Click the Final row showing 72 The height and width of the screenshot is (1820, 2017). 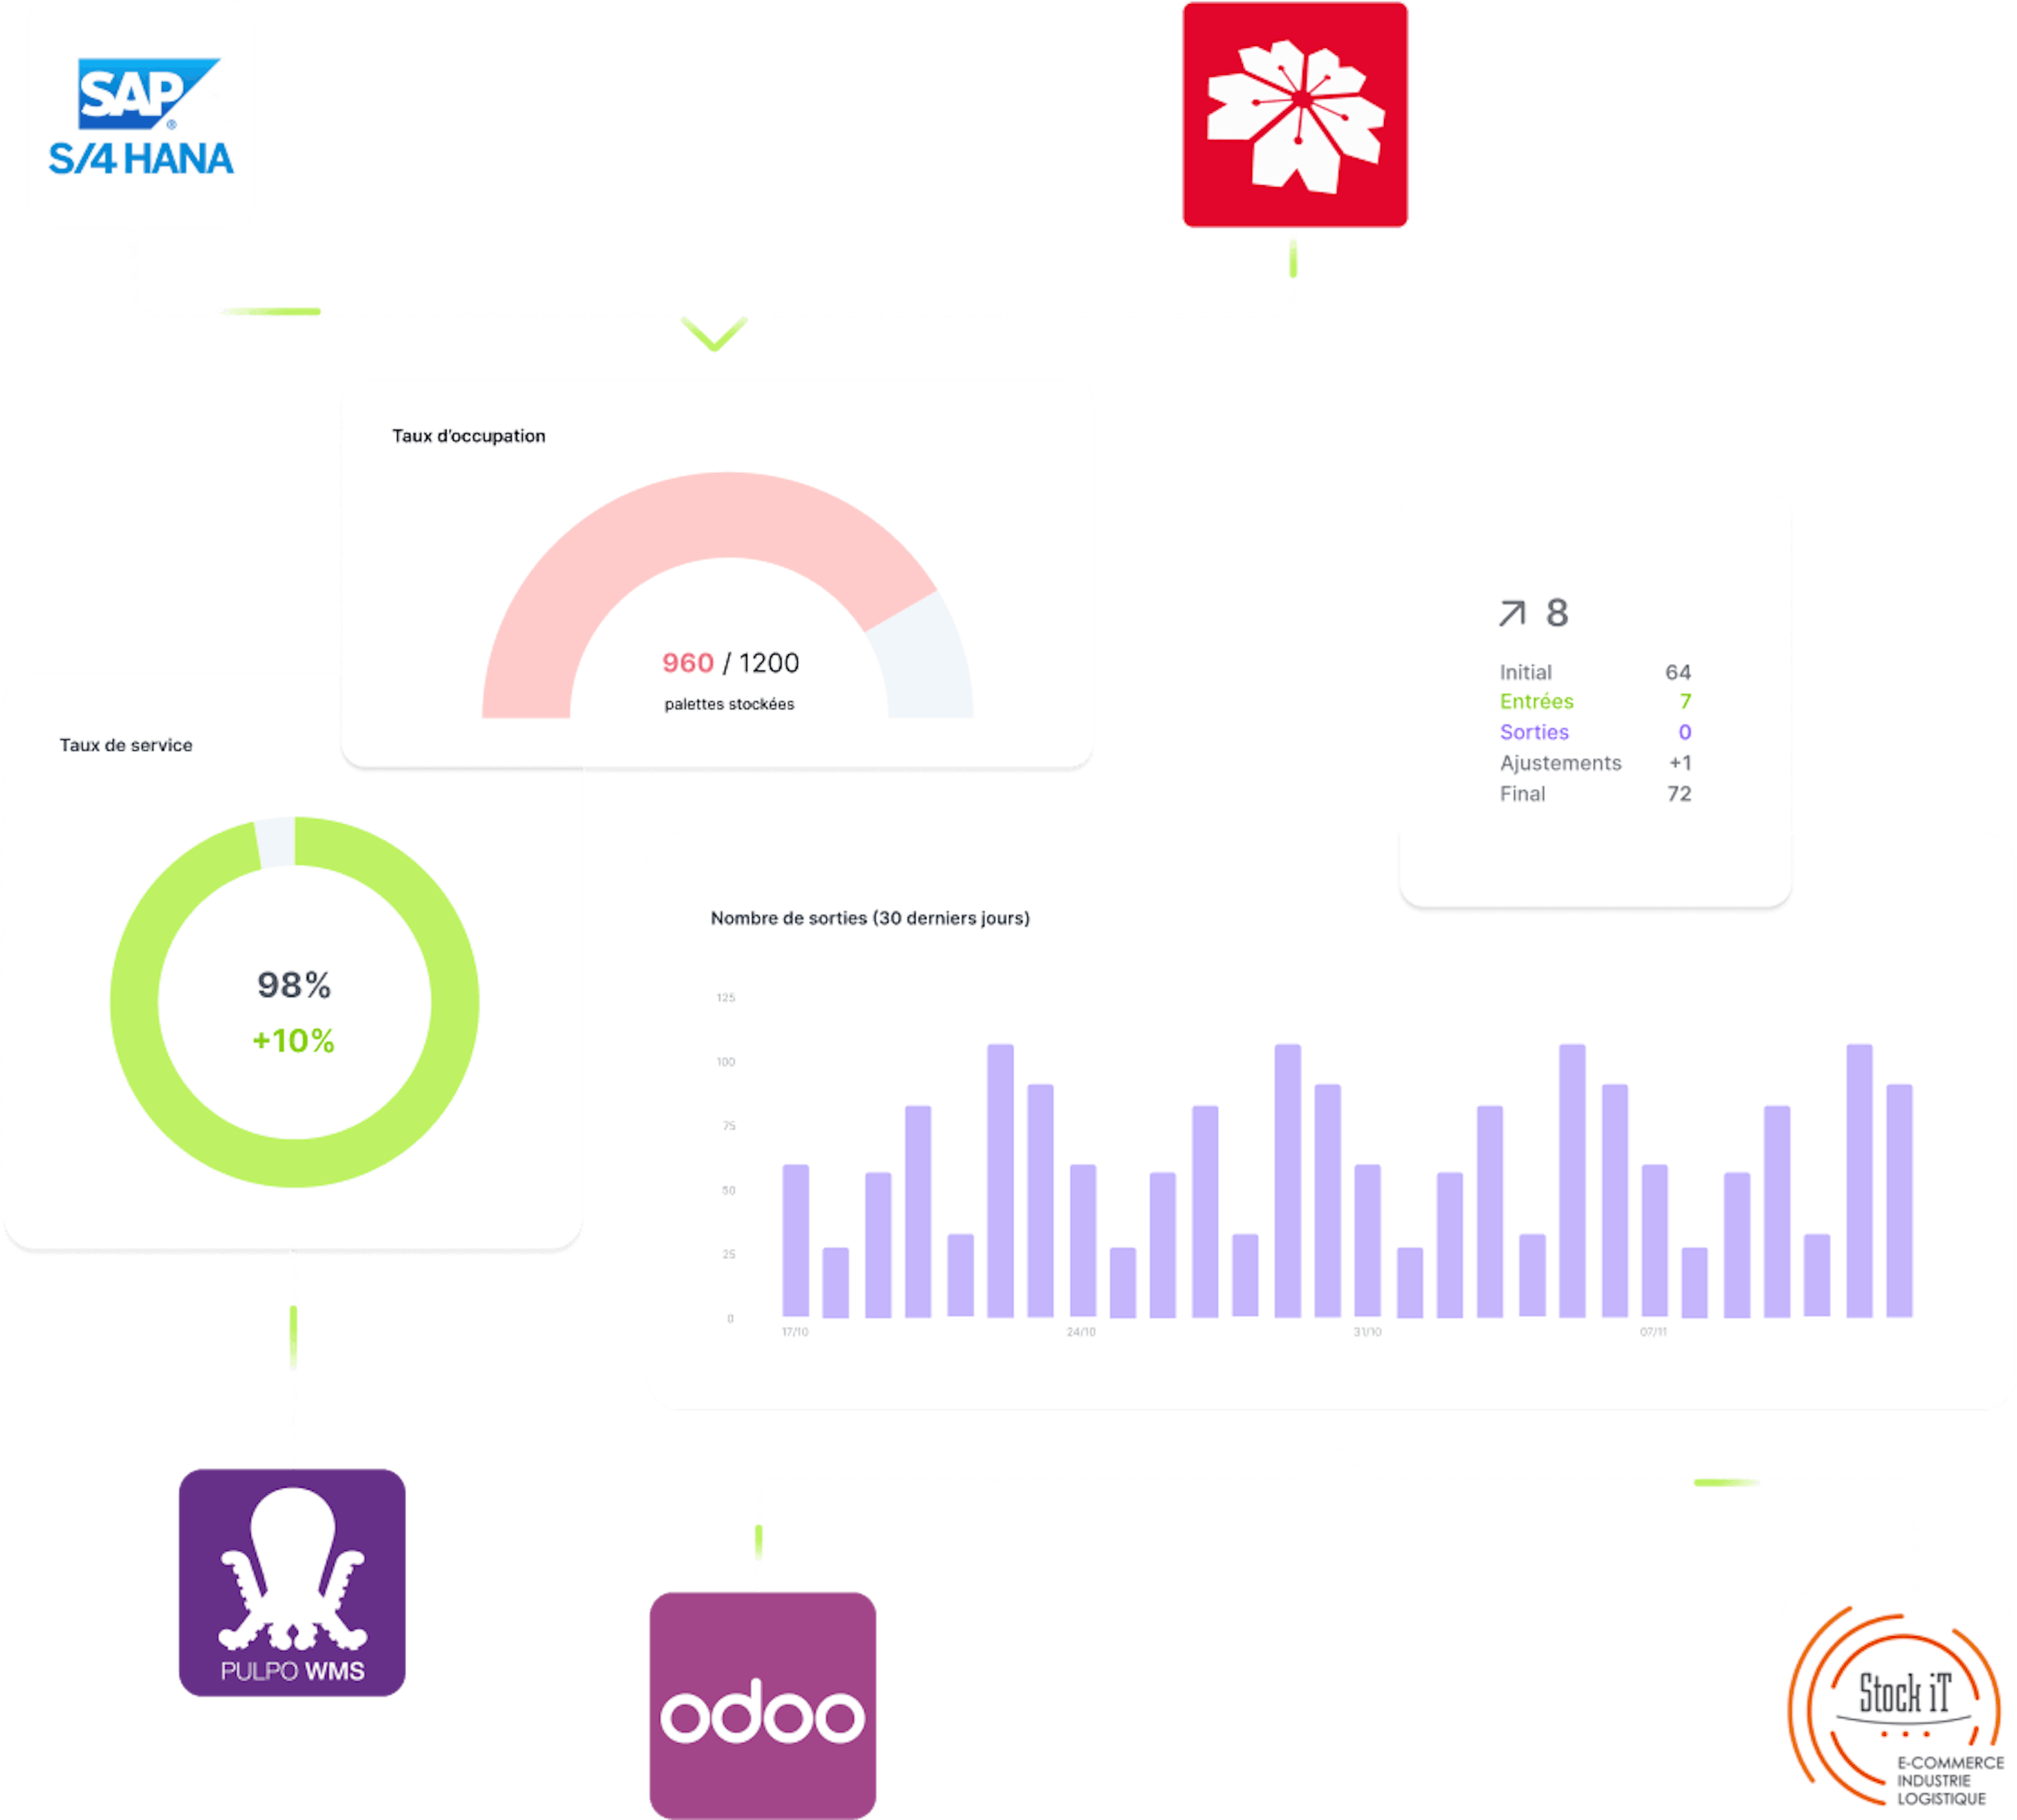(1595, 794)
